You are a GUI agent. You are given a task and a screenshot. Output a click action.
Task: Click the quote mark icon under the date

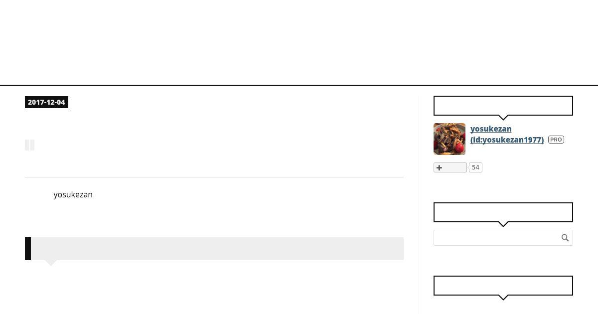coord(30,145)
